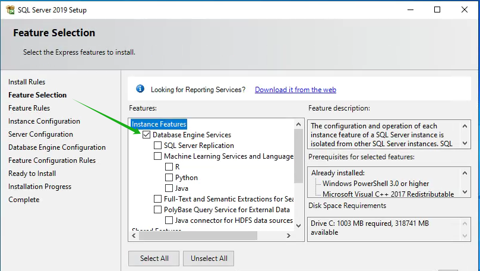Click the Drive C disk space text

(370, 228)
